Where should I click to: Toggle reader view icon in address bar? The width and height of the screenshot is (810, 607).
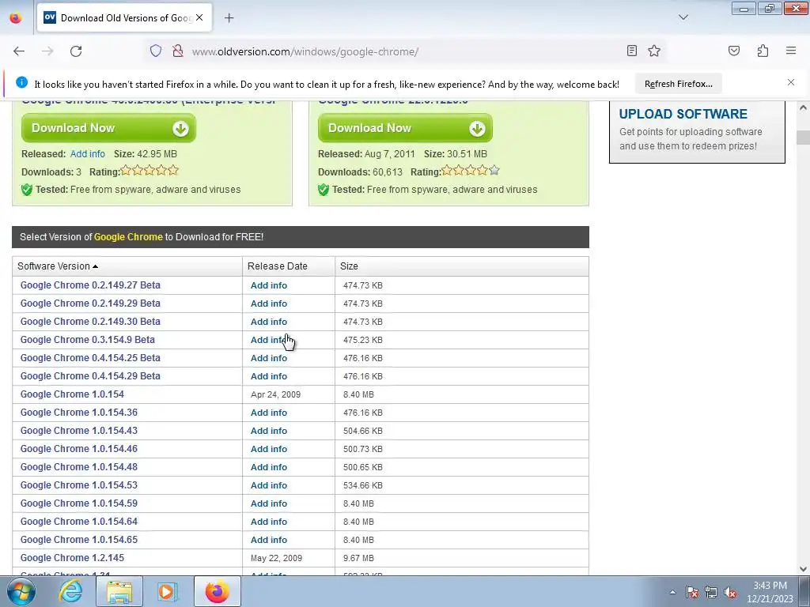(x=632, y=51)
